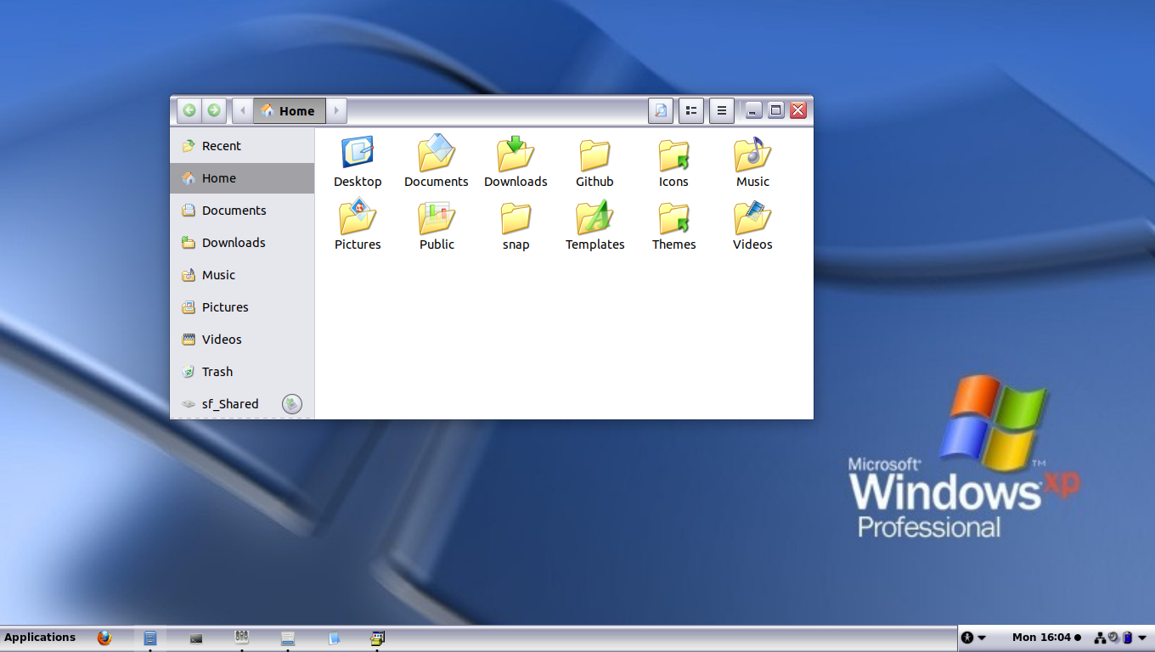Select the Public folder icon

tap(437, 217)
